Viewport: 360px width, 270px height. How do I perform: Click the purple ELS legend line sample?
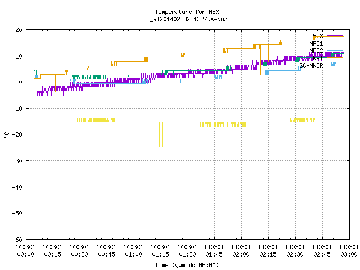pyautogui.click(x=335, y=36)
